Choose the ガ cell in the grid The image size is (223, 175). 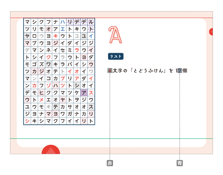tap(70, 114)
